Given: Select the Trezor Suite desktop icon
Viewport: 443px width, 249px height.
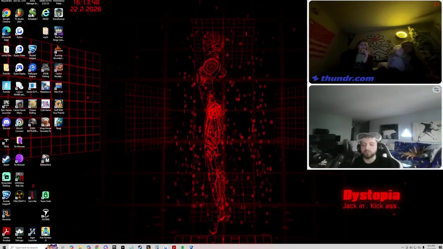Looking at the screenshot, I should (45, 197).
